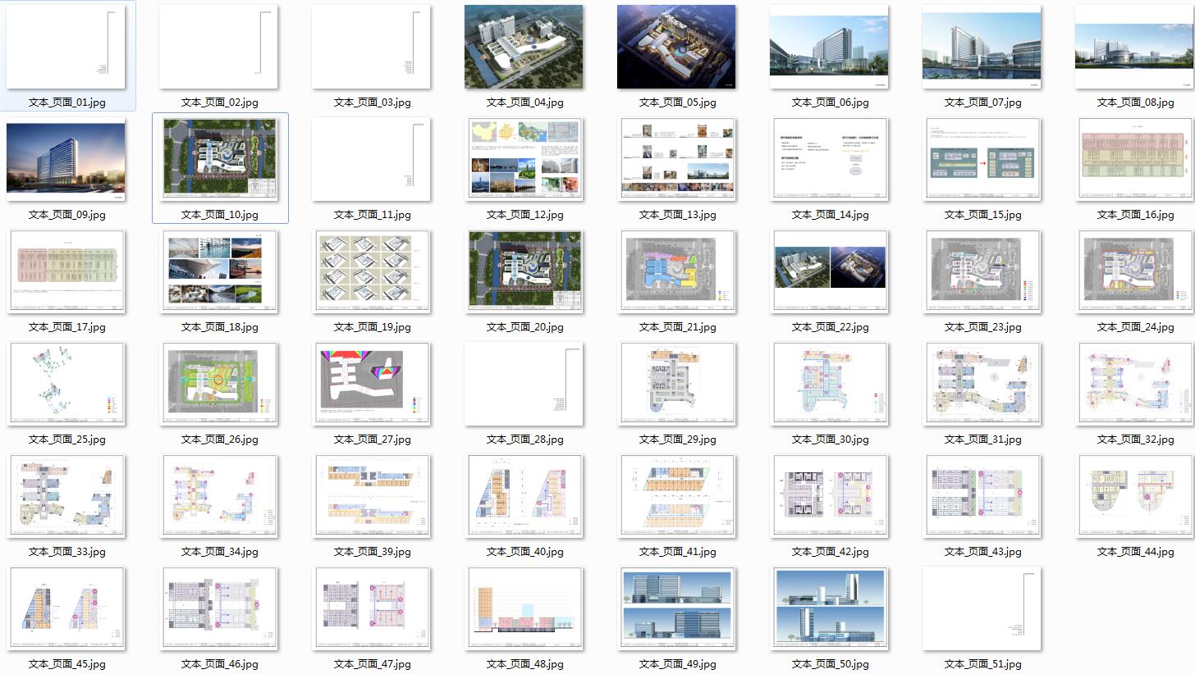Select thumbnail of 文本_页面_08.jpg
Viewport: 1195px width, 674px height.
(x=1134, y=48)
